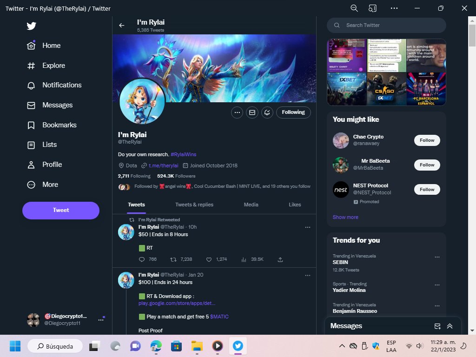Open the t.me/therylai link

[163, 165]
